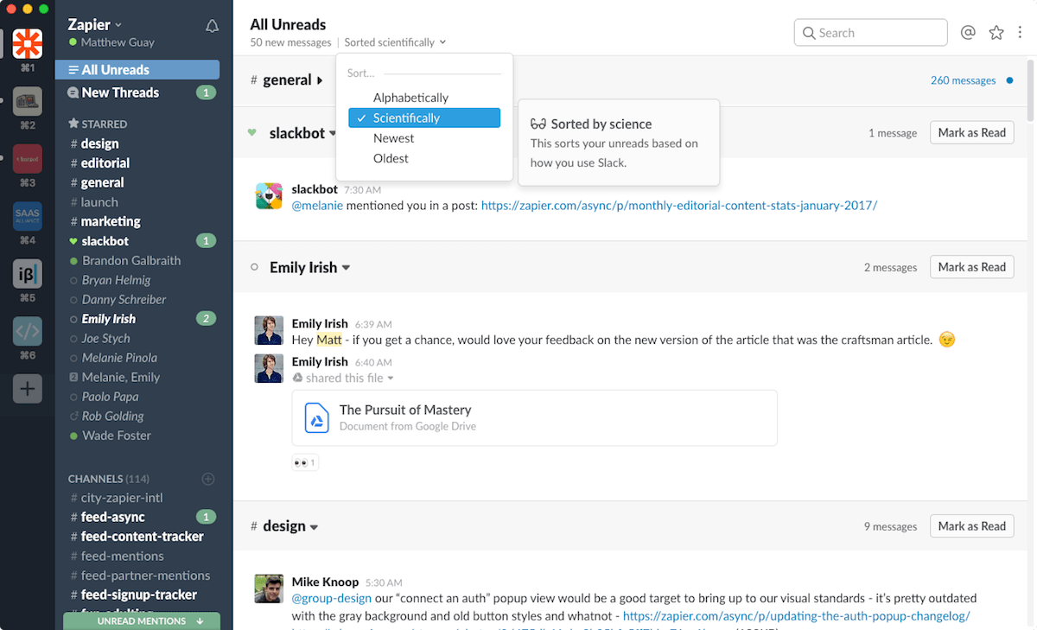Click the glasses icon in Sorted by science tooltip
Image resolution: width=1037 pixels, height=630 pixels.
pos(538,124)
